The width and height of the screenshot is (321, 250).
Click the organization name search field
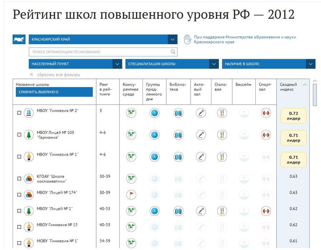pos(103,52)
